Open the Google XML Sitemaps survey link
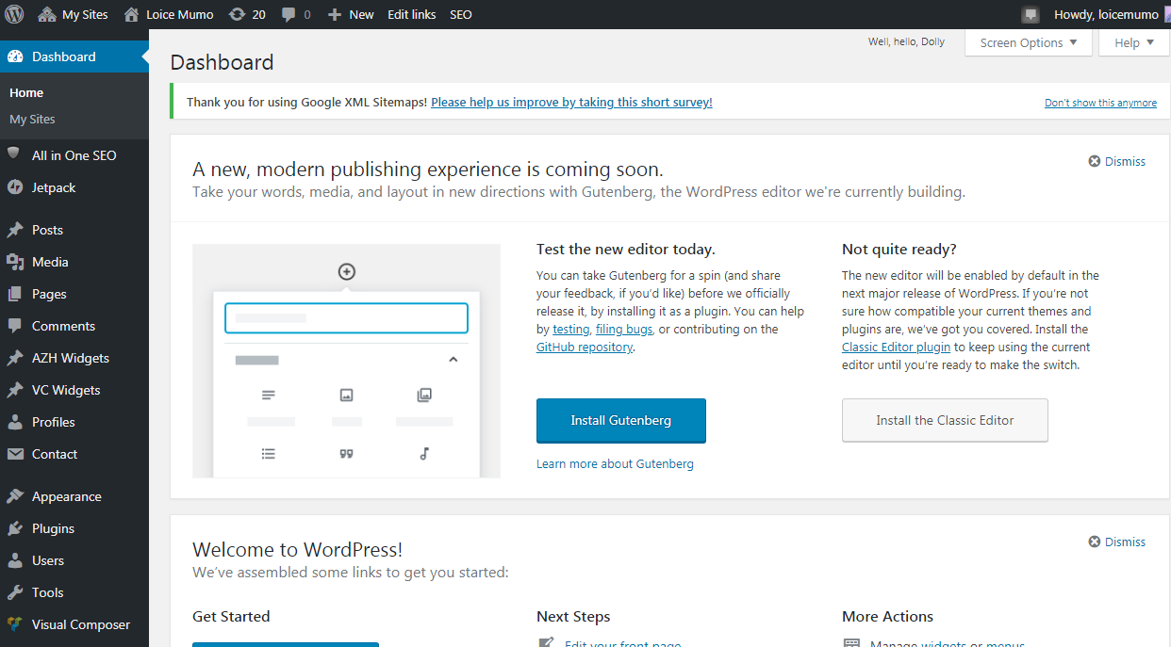1171x647 pixels. 571,102
